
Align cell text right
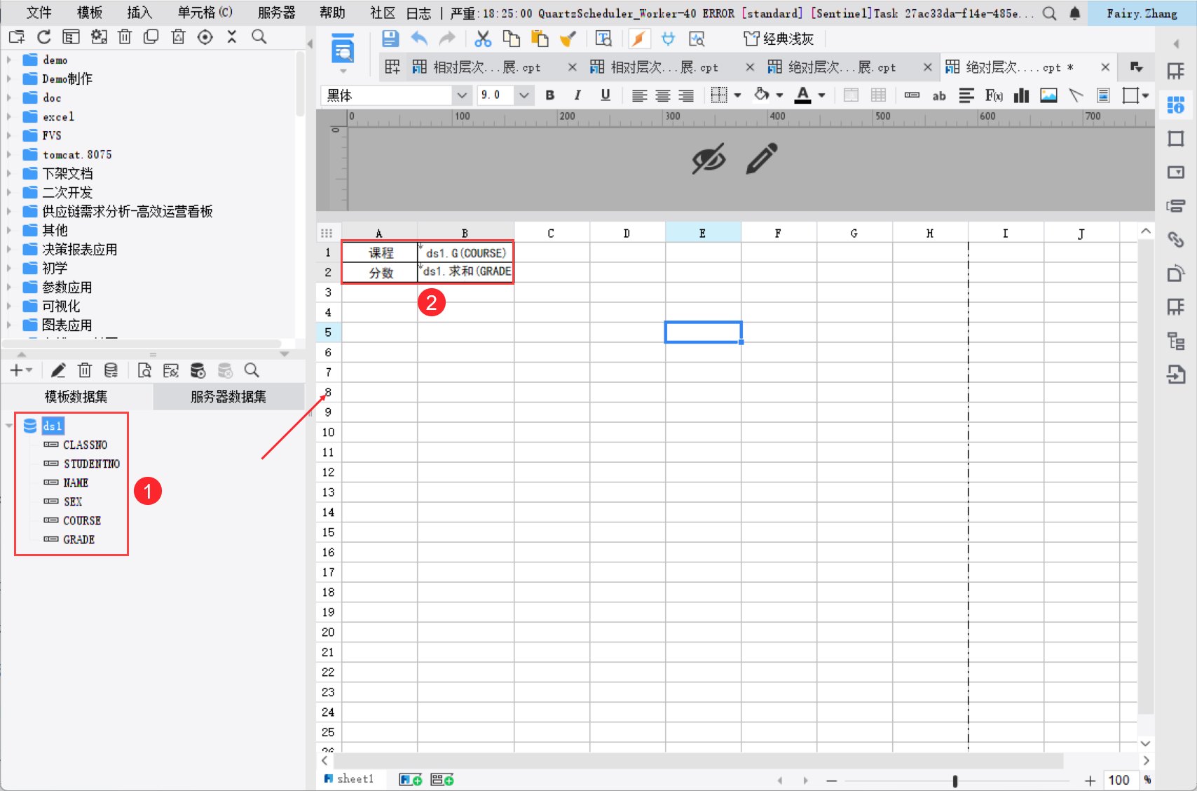[686, 95]
